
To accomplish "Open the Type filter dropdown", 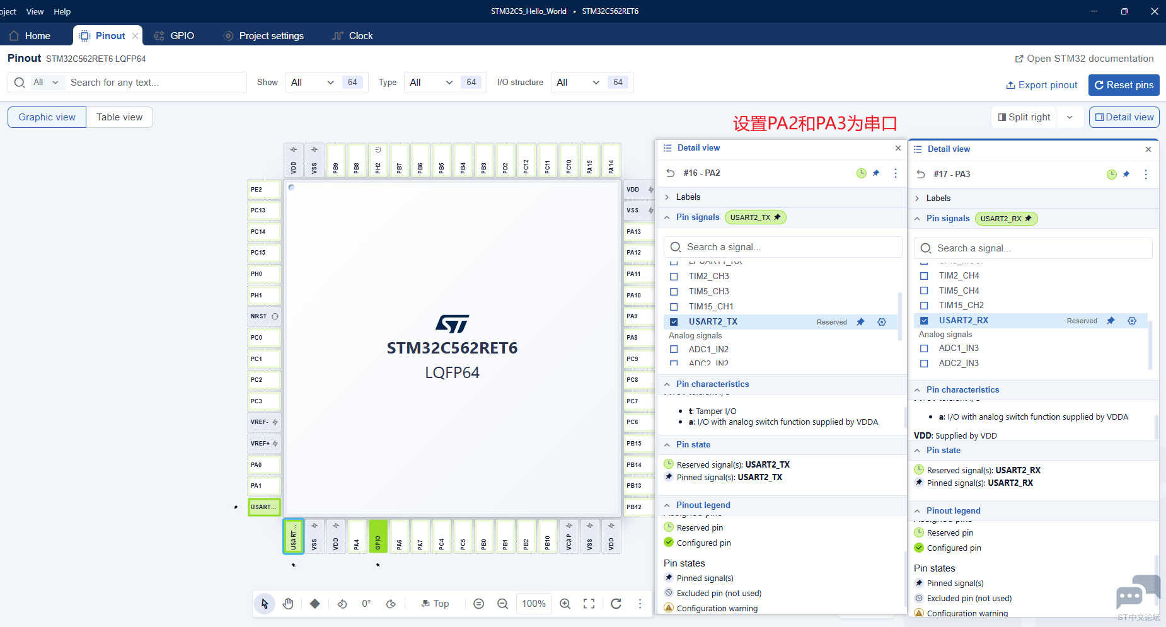I will pos(445,83).
